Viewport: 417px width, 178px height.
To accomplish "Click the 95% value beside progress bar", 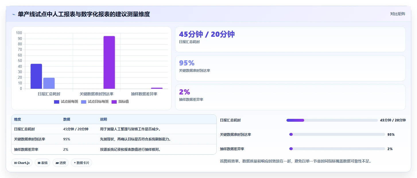I will [x=391, y=134].
